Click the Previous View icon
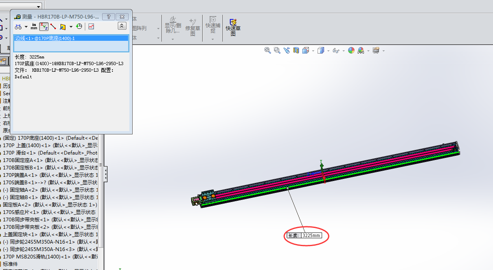The width and height of the screenshot is (493, 270). click(286, 50)
